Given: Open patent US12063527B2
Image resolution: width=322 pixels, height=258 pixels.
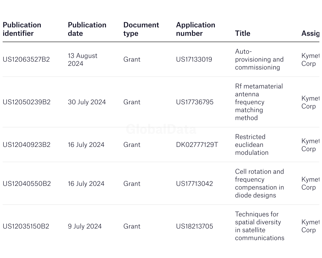Looking at the screenshot, I should (x=26, y=59).
